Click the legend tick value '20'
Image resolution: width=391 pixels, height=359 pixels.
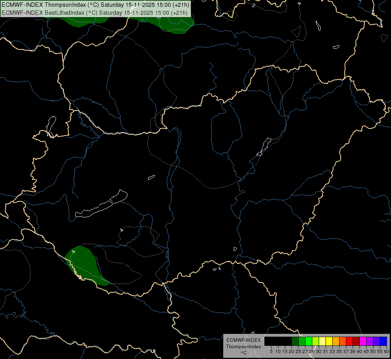[292, 351]
